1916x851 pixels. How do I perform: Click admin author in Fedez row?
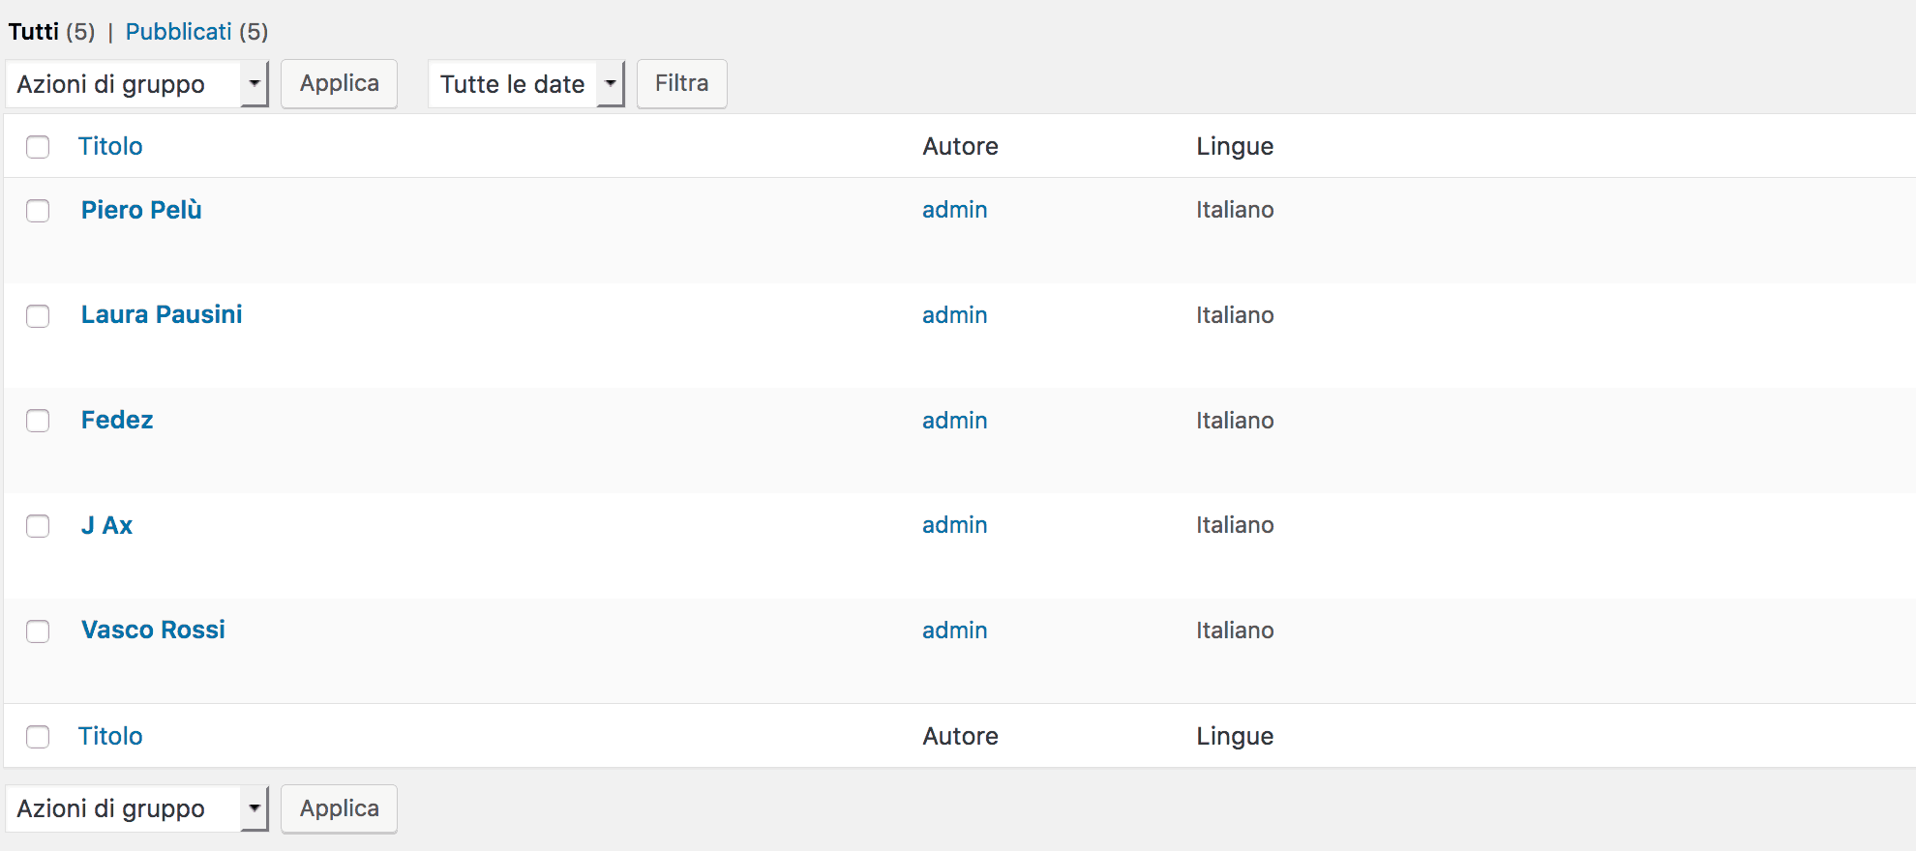point(954,421)
